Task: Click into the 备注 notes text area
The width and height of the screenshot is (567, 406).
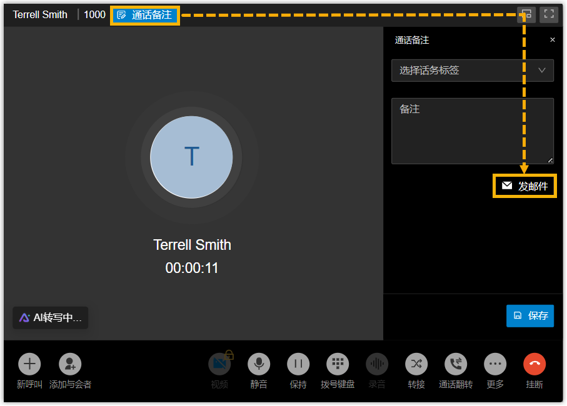Action: coord(473,131)
